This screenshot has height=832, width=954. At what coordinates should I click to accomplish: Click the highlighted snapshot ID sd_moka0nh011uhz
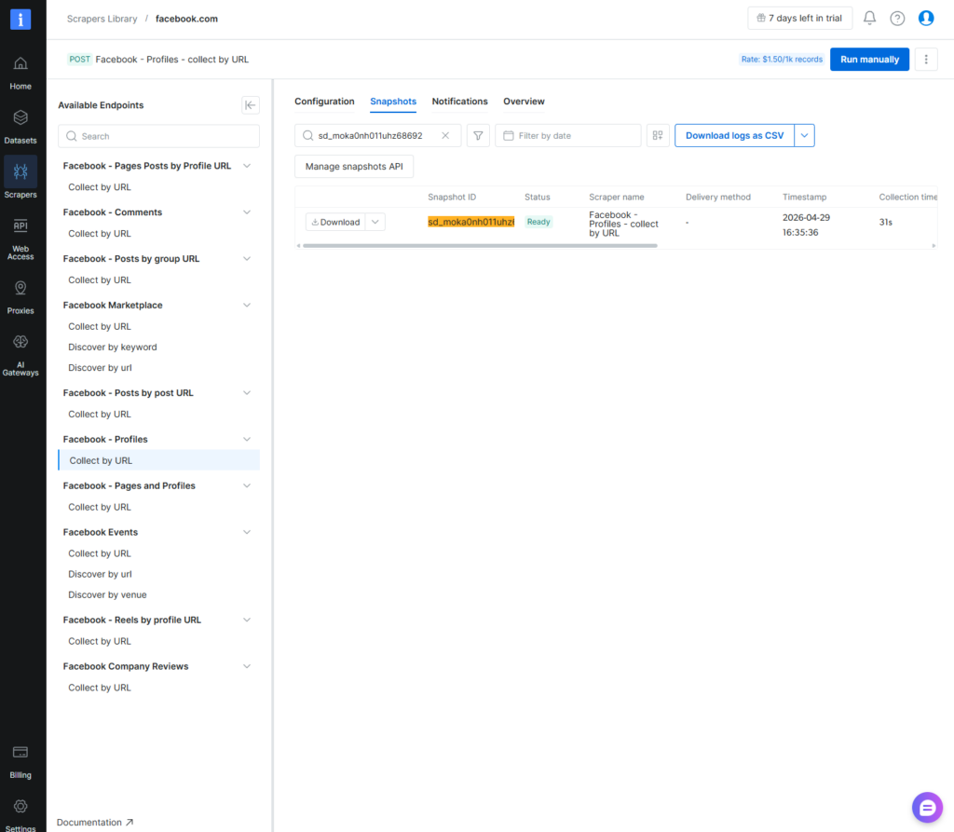click(470, 222)
